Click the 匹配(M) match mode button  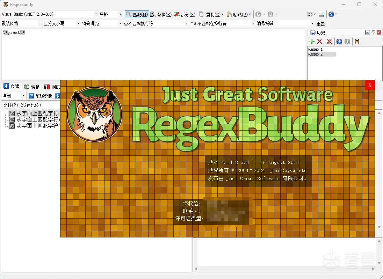tap(137, 14)
